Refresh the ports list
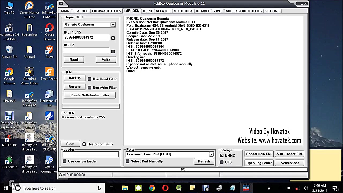The height and width of the screenshot is (193, 343). point(204,161)
